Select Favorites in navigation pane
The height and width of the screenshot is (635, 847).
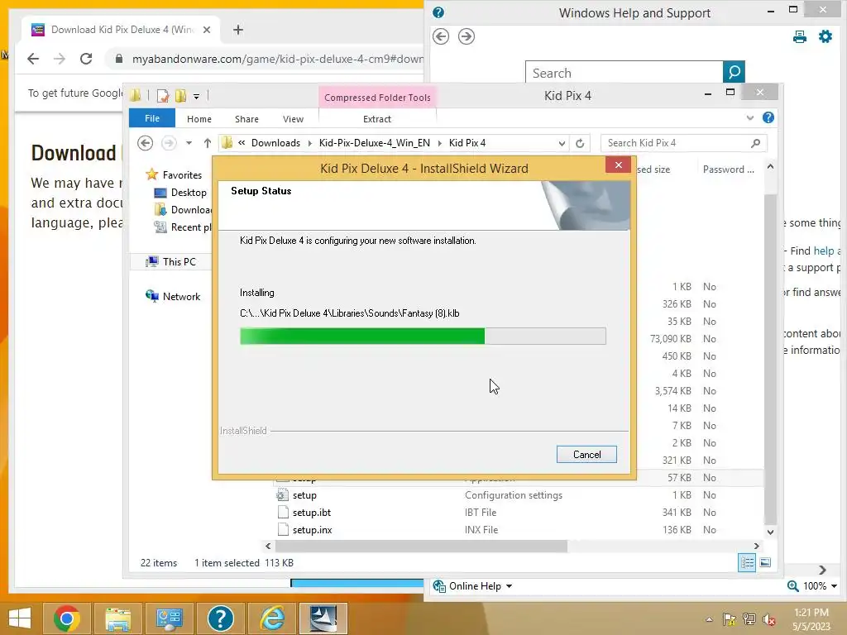(182, 175)
